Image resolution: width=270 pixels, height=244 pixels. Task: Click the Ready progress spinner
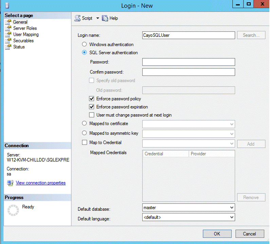pos(13,210)
